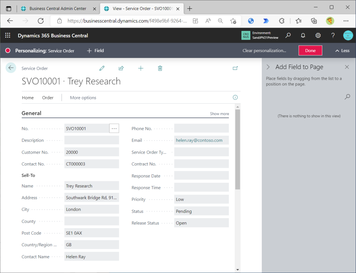This screenshot has width=356, height=273.
Task: Click the Contact Name field Helen Ray
Action: click(91, 256)
